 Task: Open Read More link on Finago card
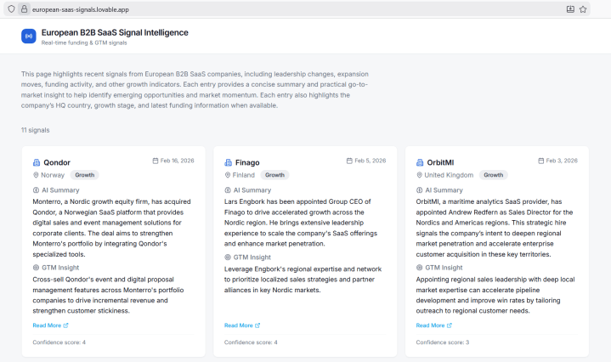(242, 325)
